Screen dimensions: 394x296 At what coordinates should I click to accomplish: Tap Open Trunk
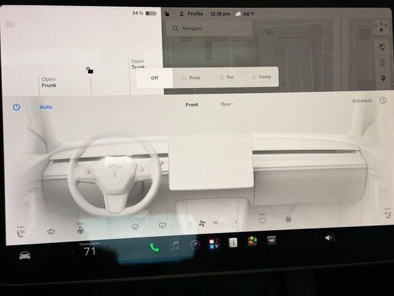pyautogui.click(x=138, y=64)
